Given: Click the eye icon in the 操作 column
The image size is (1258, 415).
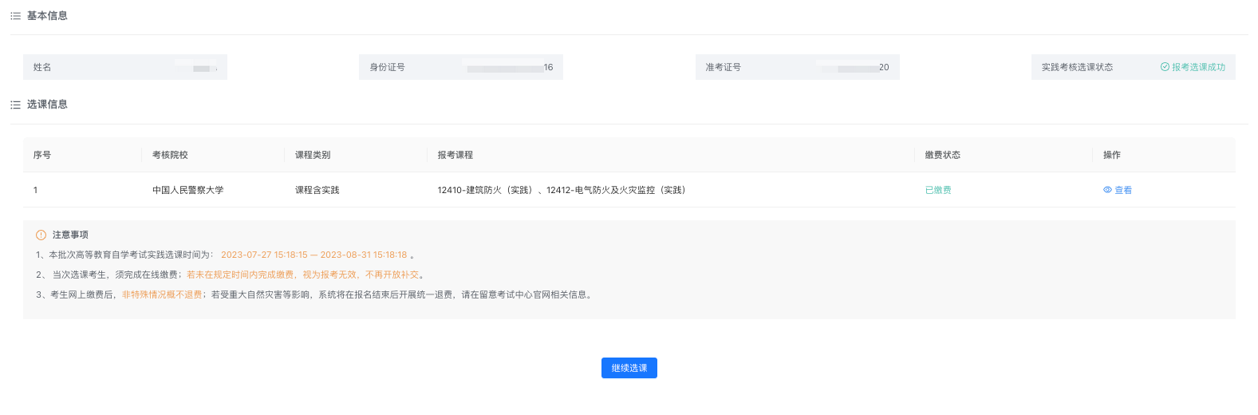Looking at the screenshot, I should [x=1107, y=190].
